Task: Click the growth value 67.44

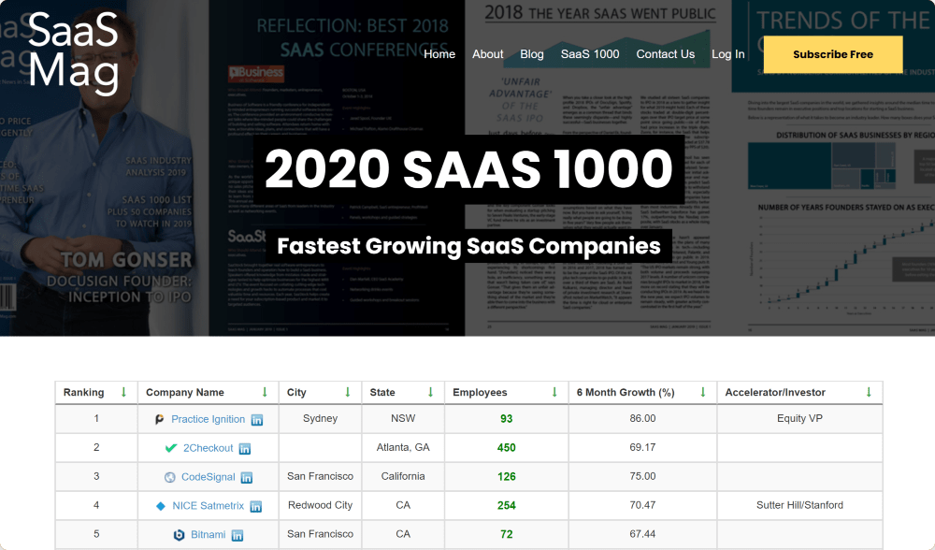Action: (643, 534)
